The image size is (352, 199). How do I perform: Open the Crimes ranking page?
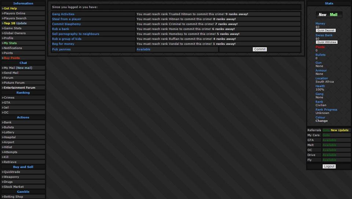[x=9, y=98]
